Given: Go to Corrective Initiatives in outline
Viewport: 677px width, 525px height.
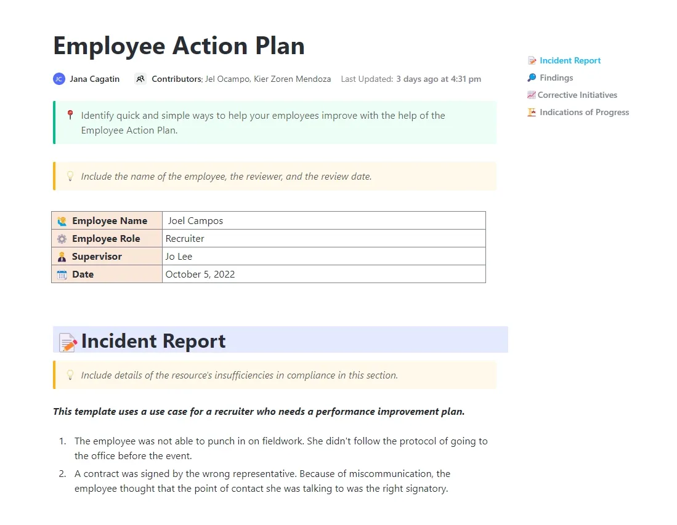Looking at the screenshot, I should (x=577, y=95).
